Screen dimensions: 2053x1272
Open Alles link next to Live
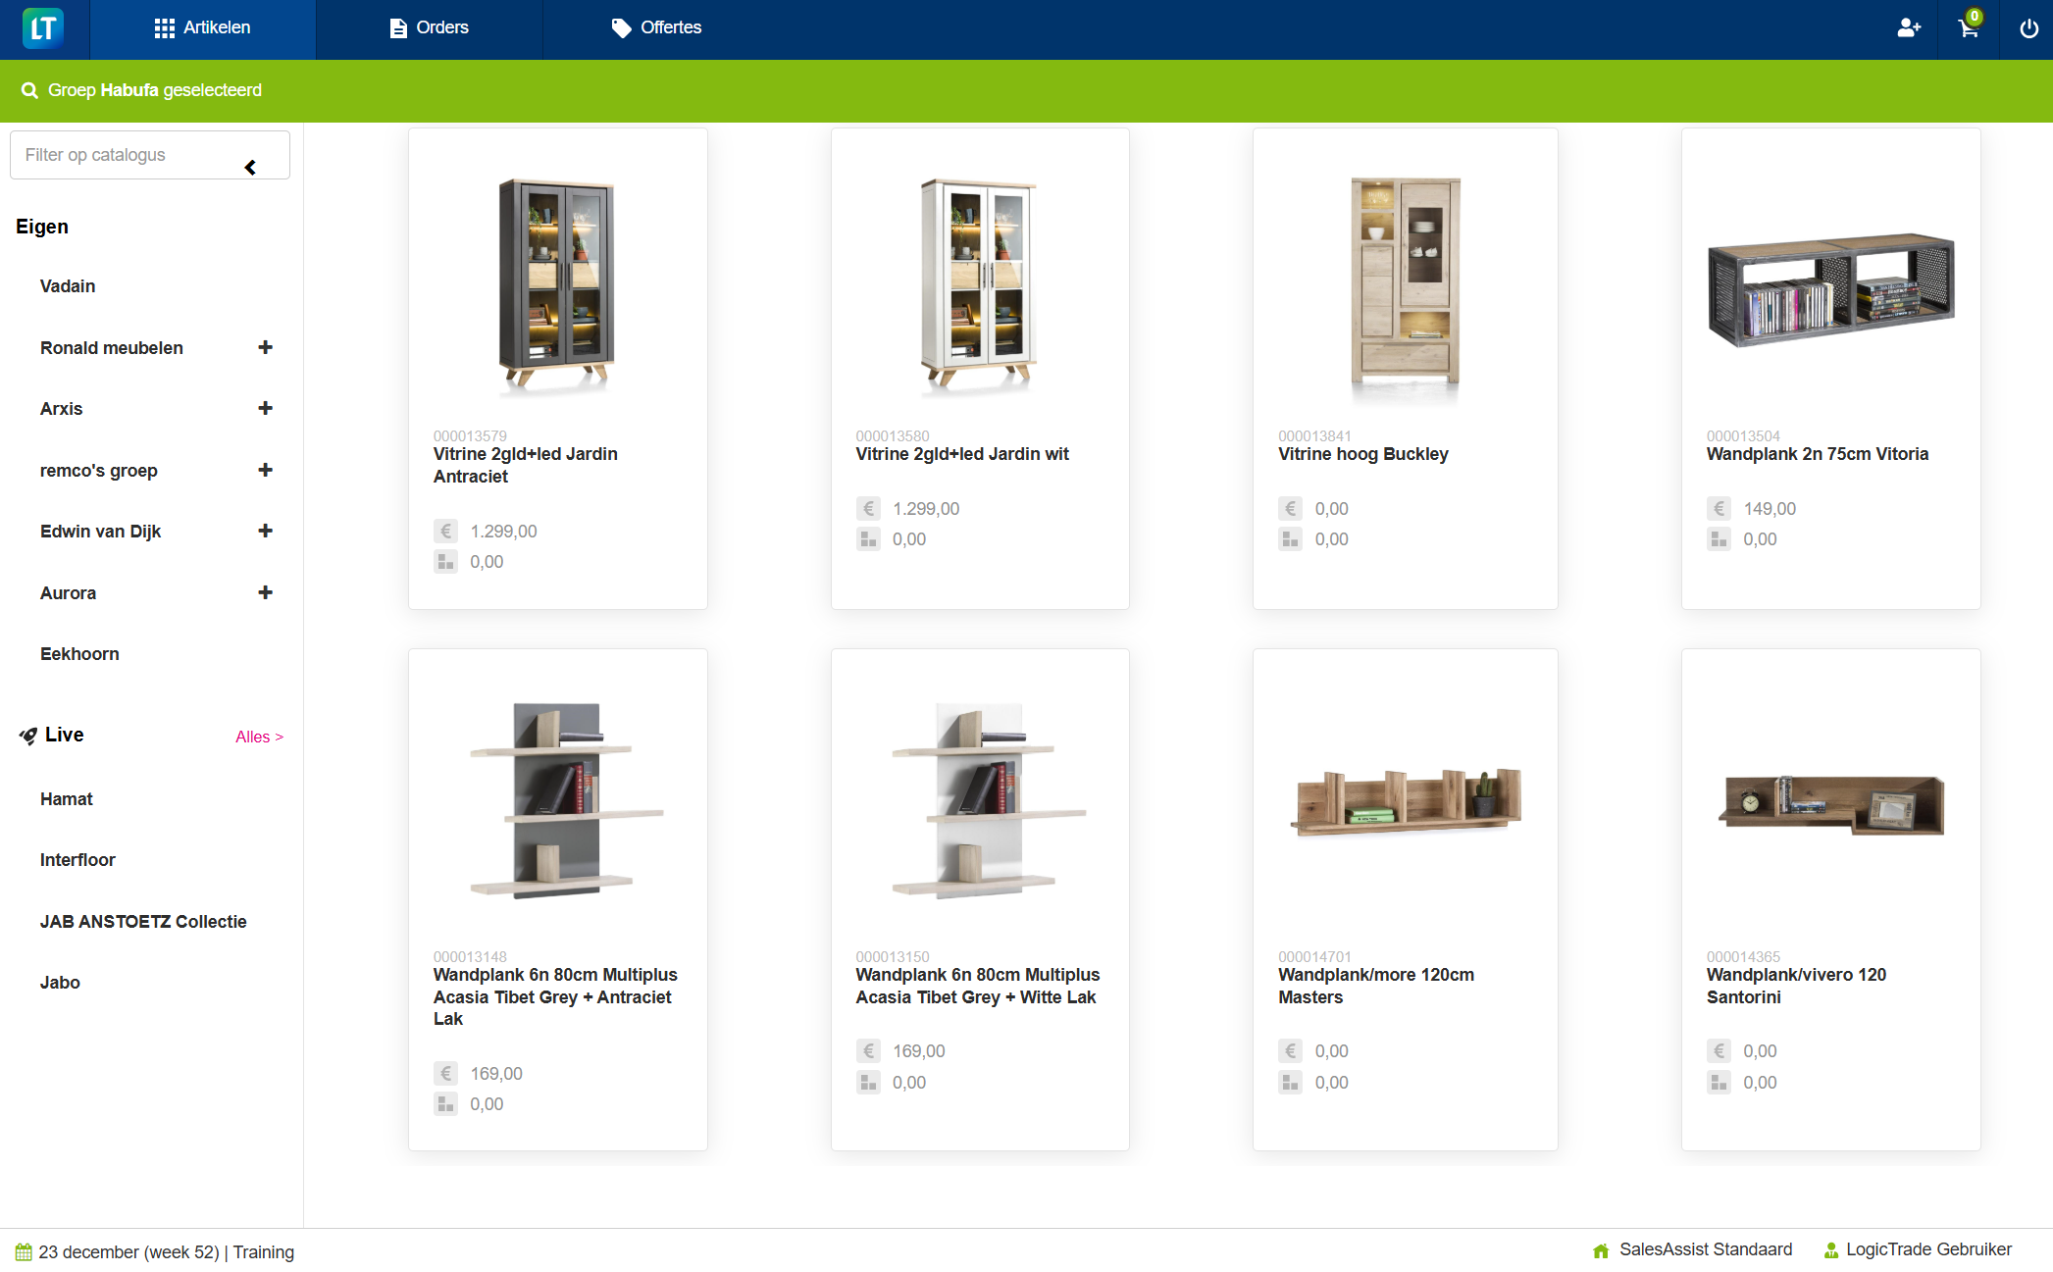click(x=258, y=737)
